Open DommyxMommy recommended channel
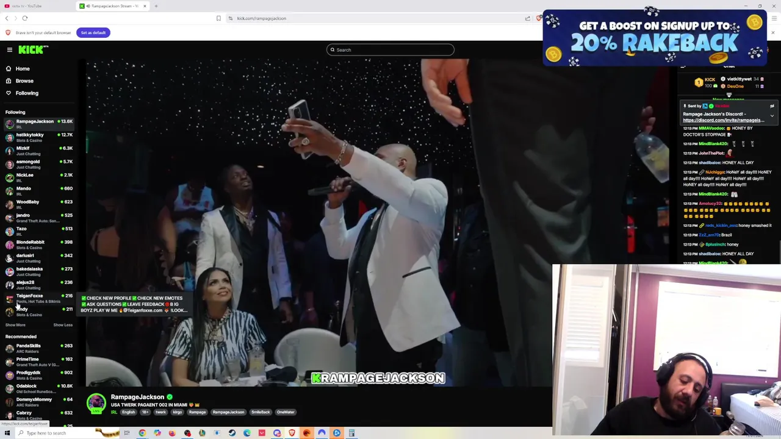 click(x=39, y=401)
